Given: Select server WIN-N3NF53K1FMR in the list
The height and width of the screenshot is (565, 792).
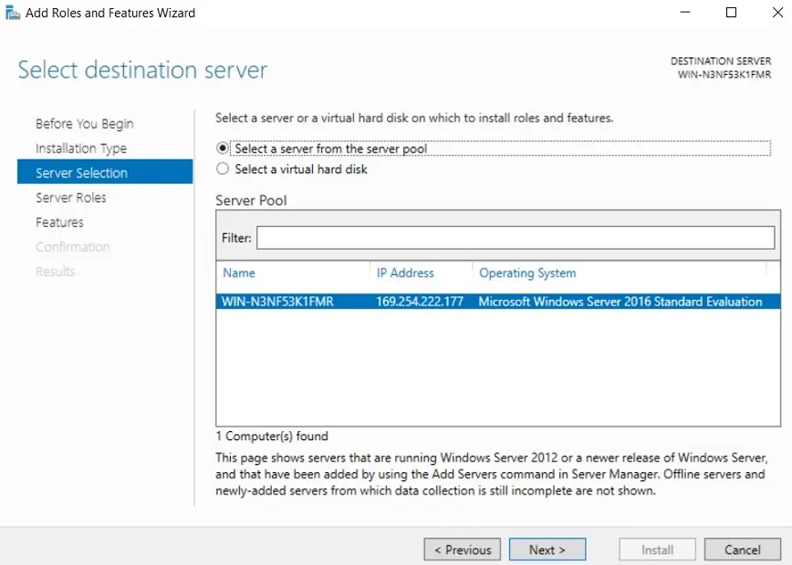Looking at the screenshot, I should [278, 302].
